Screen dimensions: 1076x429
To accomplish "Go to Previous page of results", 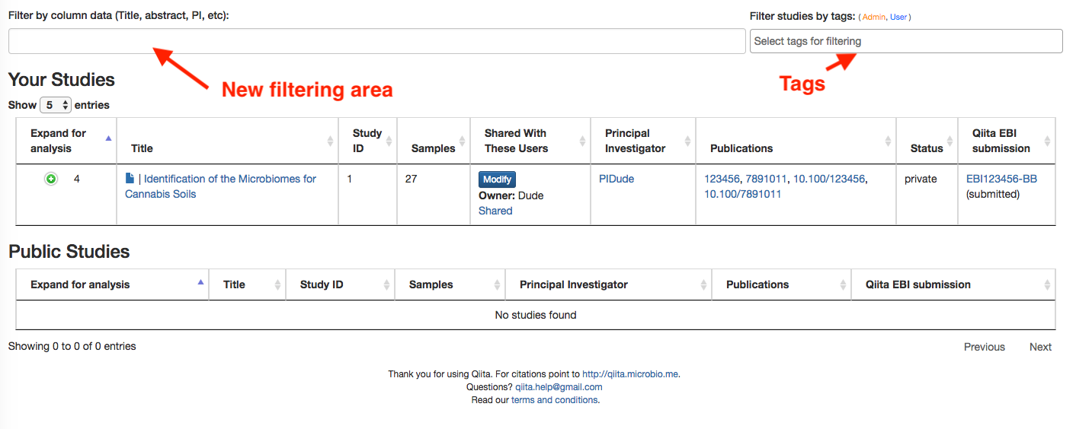I will click(984, 347).
